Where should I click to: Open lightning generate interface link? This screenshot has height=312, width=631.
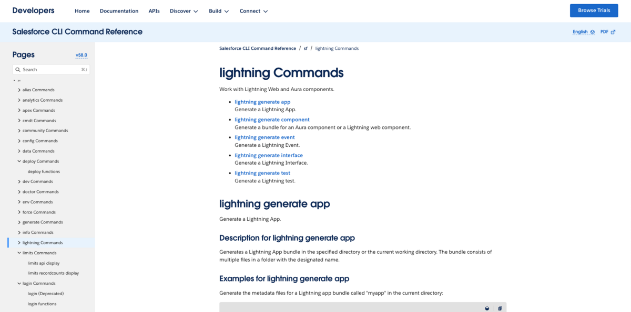(x=269, y=155)
